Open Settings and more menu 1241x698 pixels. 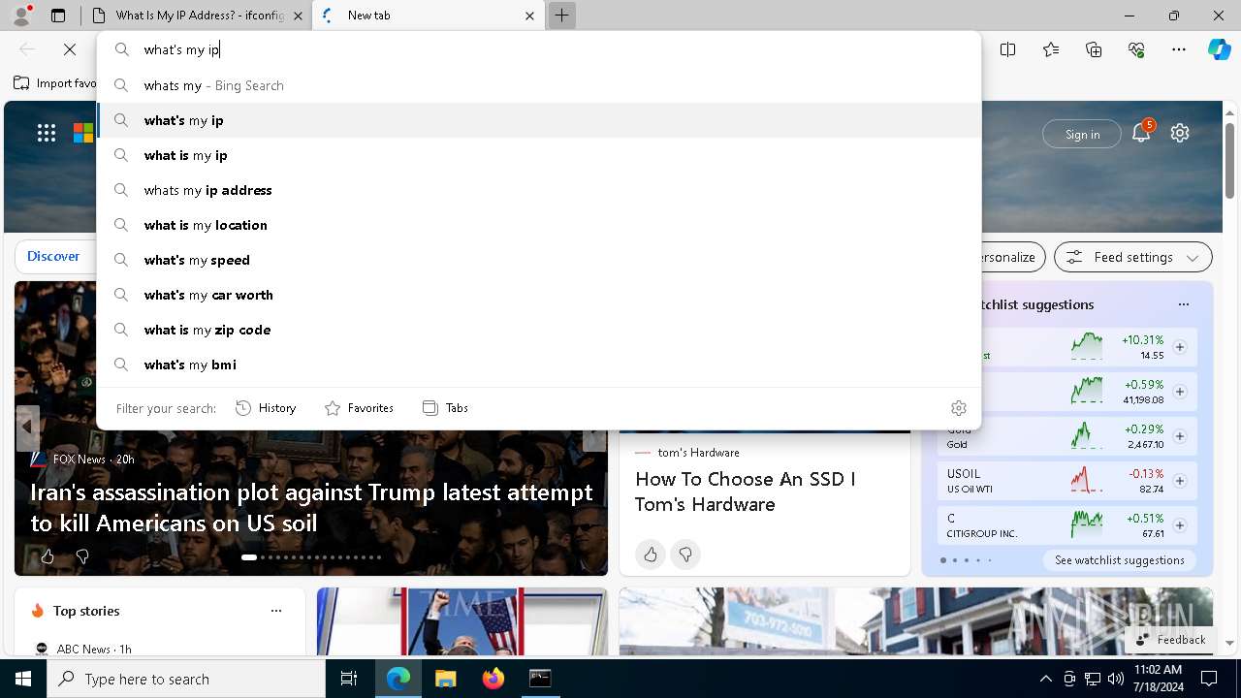pos(1179,49)
